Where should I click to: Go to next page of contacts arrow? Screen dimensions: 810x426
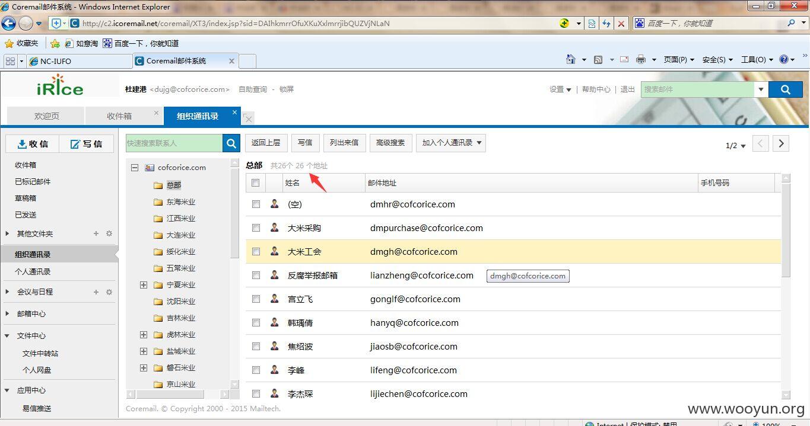click(781, 143)
